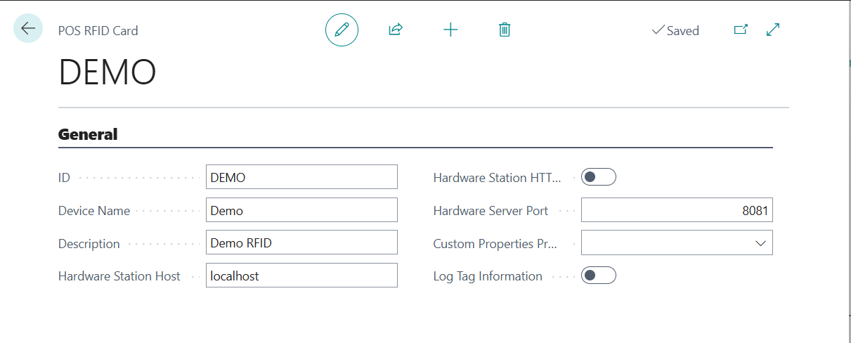Collapse the General section header
851x343 pixels.
coord(88,134)
